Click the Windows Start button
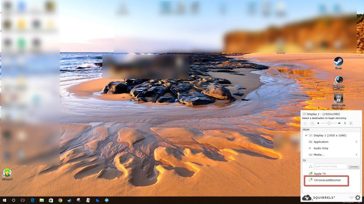This screenshot has height=204, width=364. click(x=4, y=200)
